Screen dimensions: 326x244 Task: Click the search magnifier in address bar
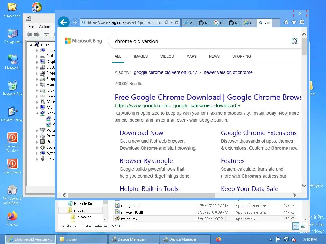166,23
